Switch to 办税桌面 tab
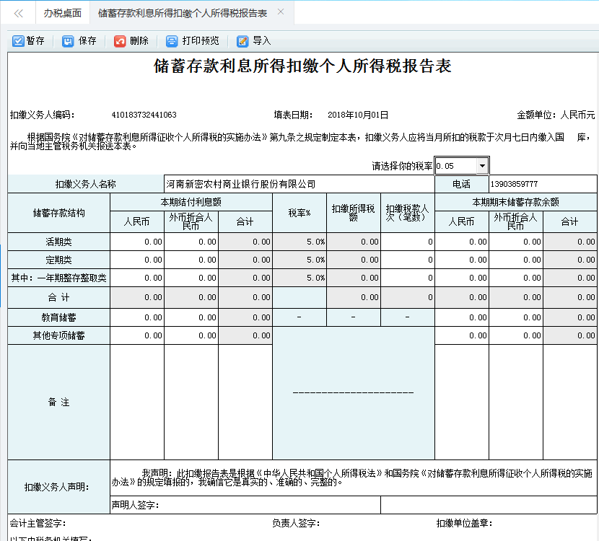 pos(62,13)
